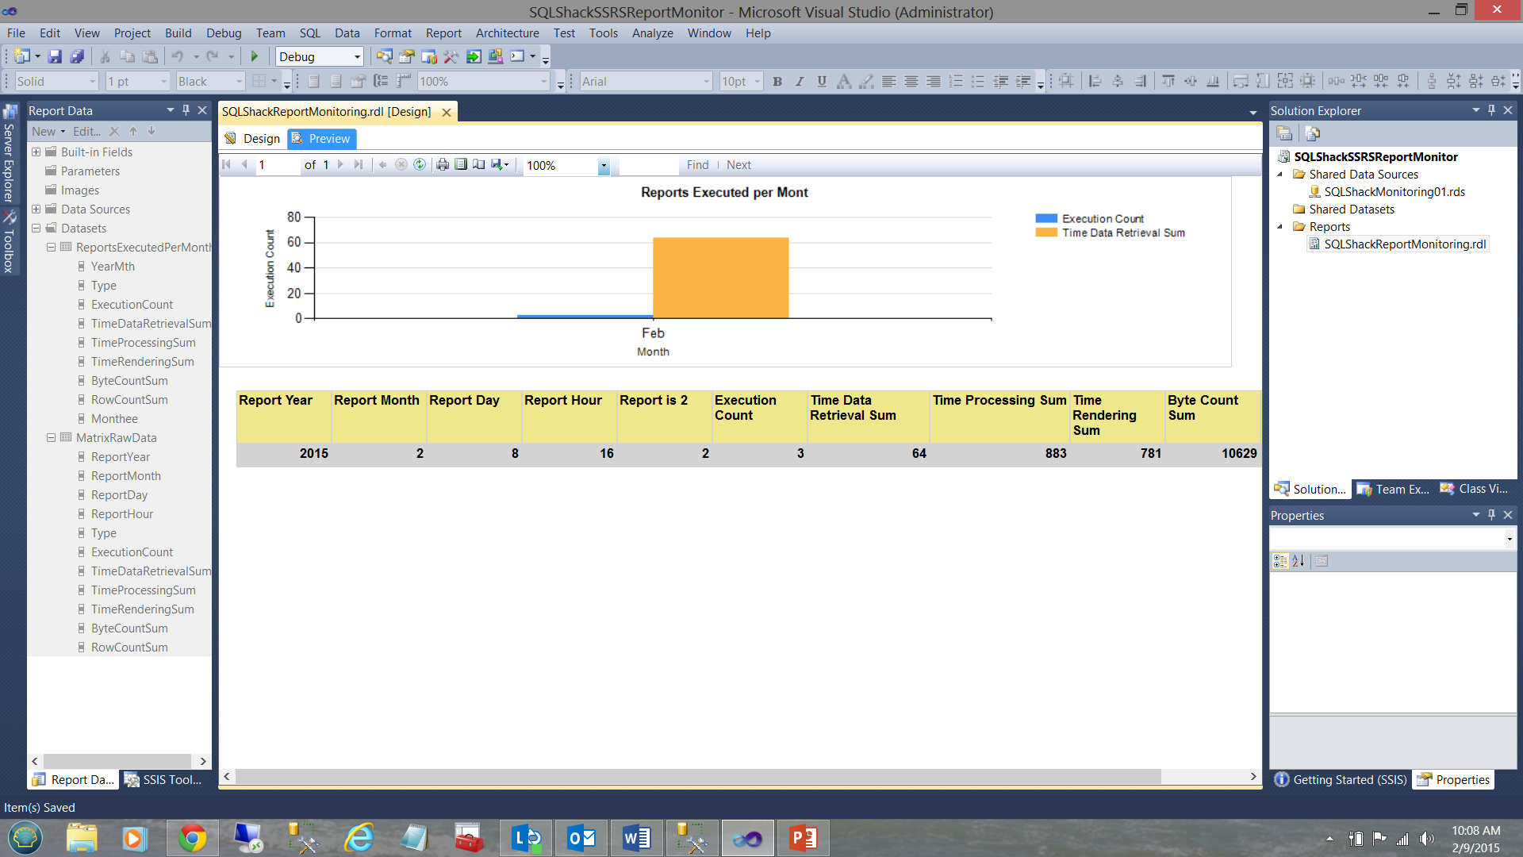Screen dimensions: 1523x857
Task: Start debugging with the green play icon
Action: click(255, 56)
